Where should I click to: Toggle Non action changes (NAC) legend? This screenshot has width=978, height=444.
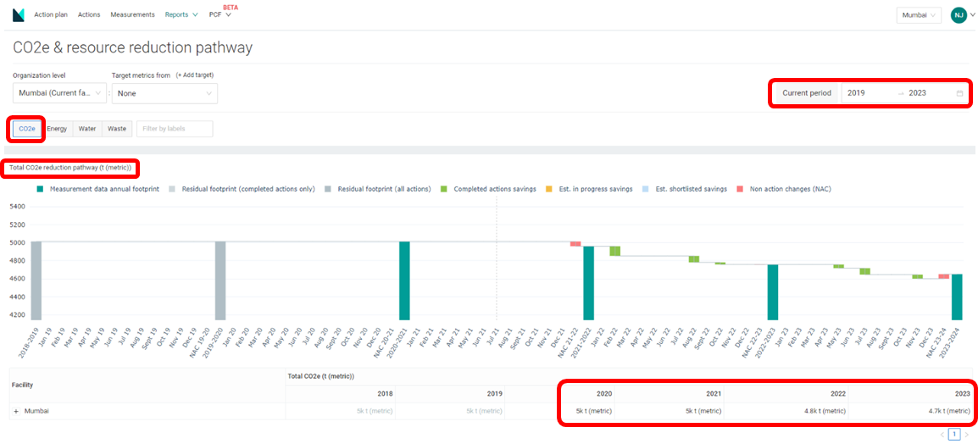pyautogui.click(x=784, y=188)
